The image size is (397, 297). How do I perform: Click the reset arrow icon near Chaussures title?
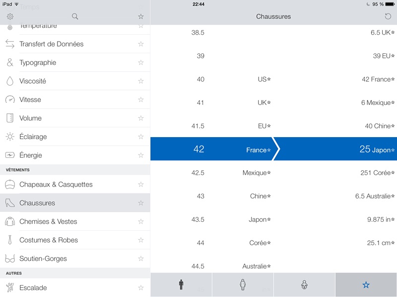point(388,17)
